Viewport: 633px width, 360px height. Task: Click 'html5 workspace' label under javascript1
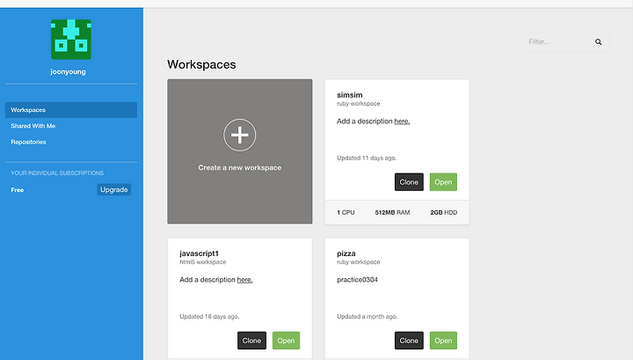point(203,262)
